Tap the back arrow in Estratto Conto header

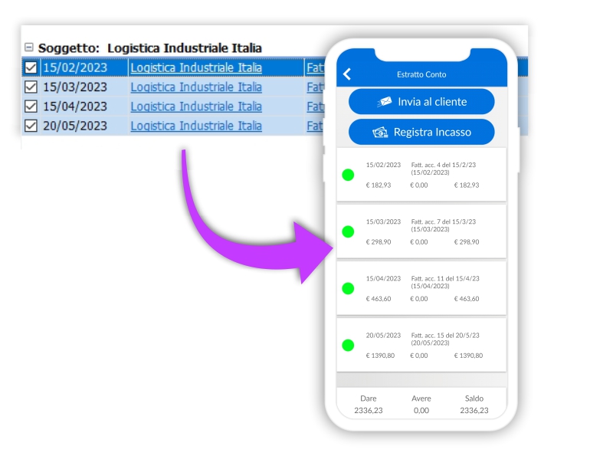(347, 74)
